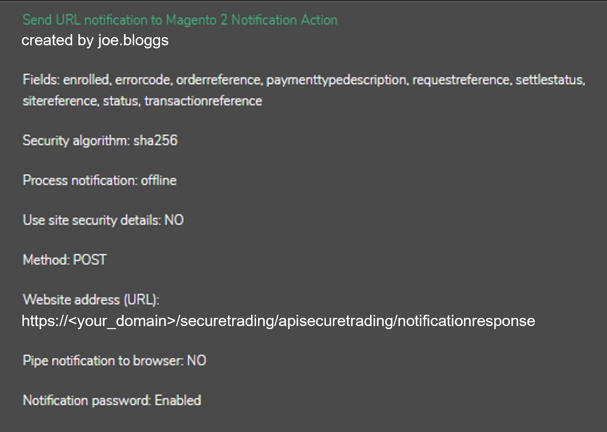Select the 'Pipe notification to browser: NO' line

tap(114, 361)
